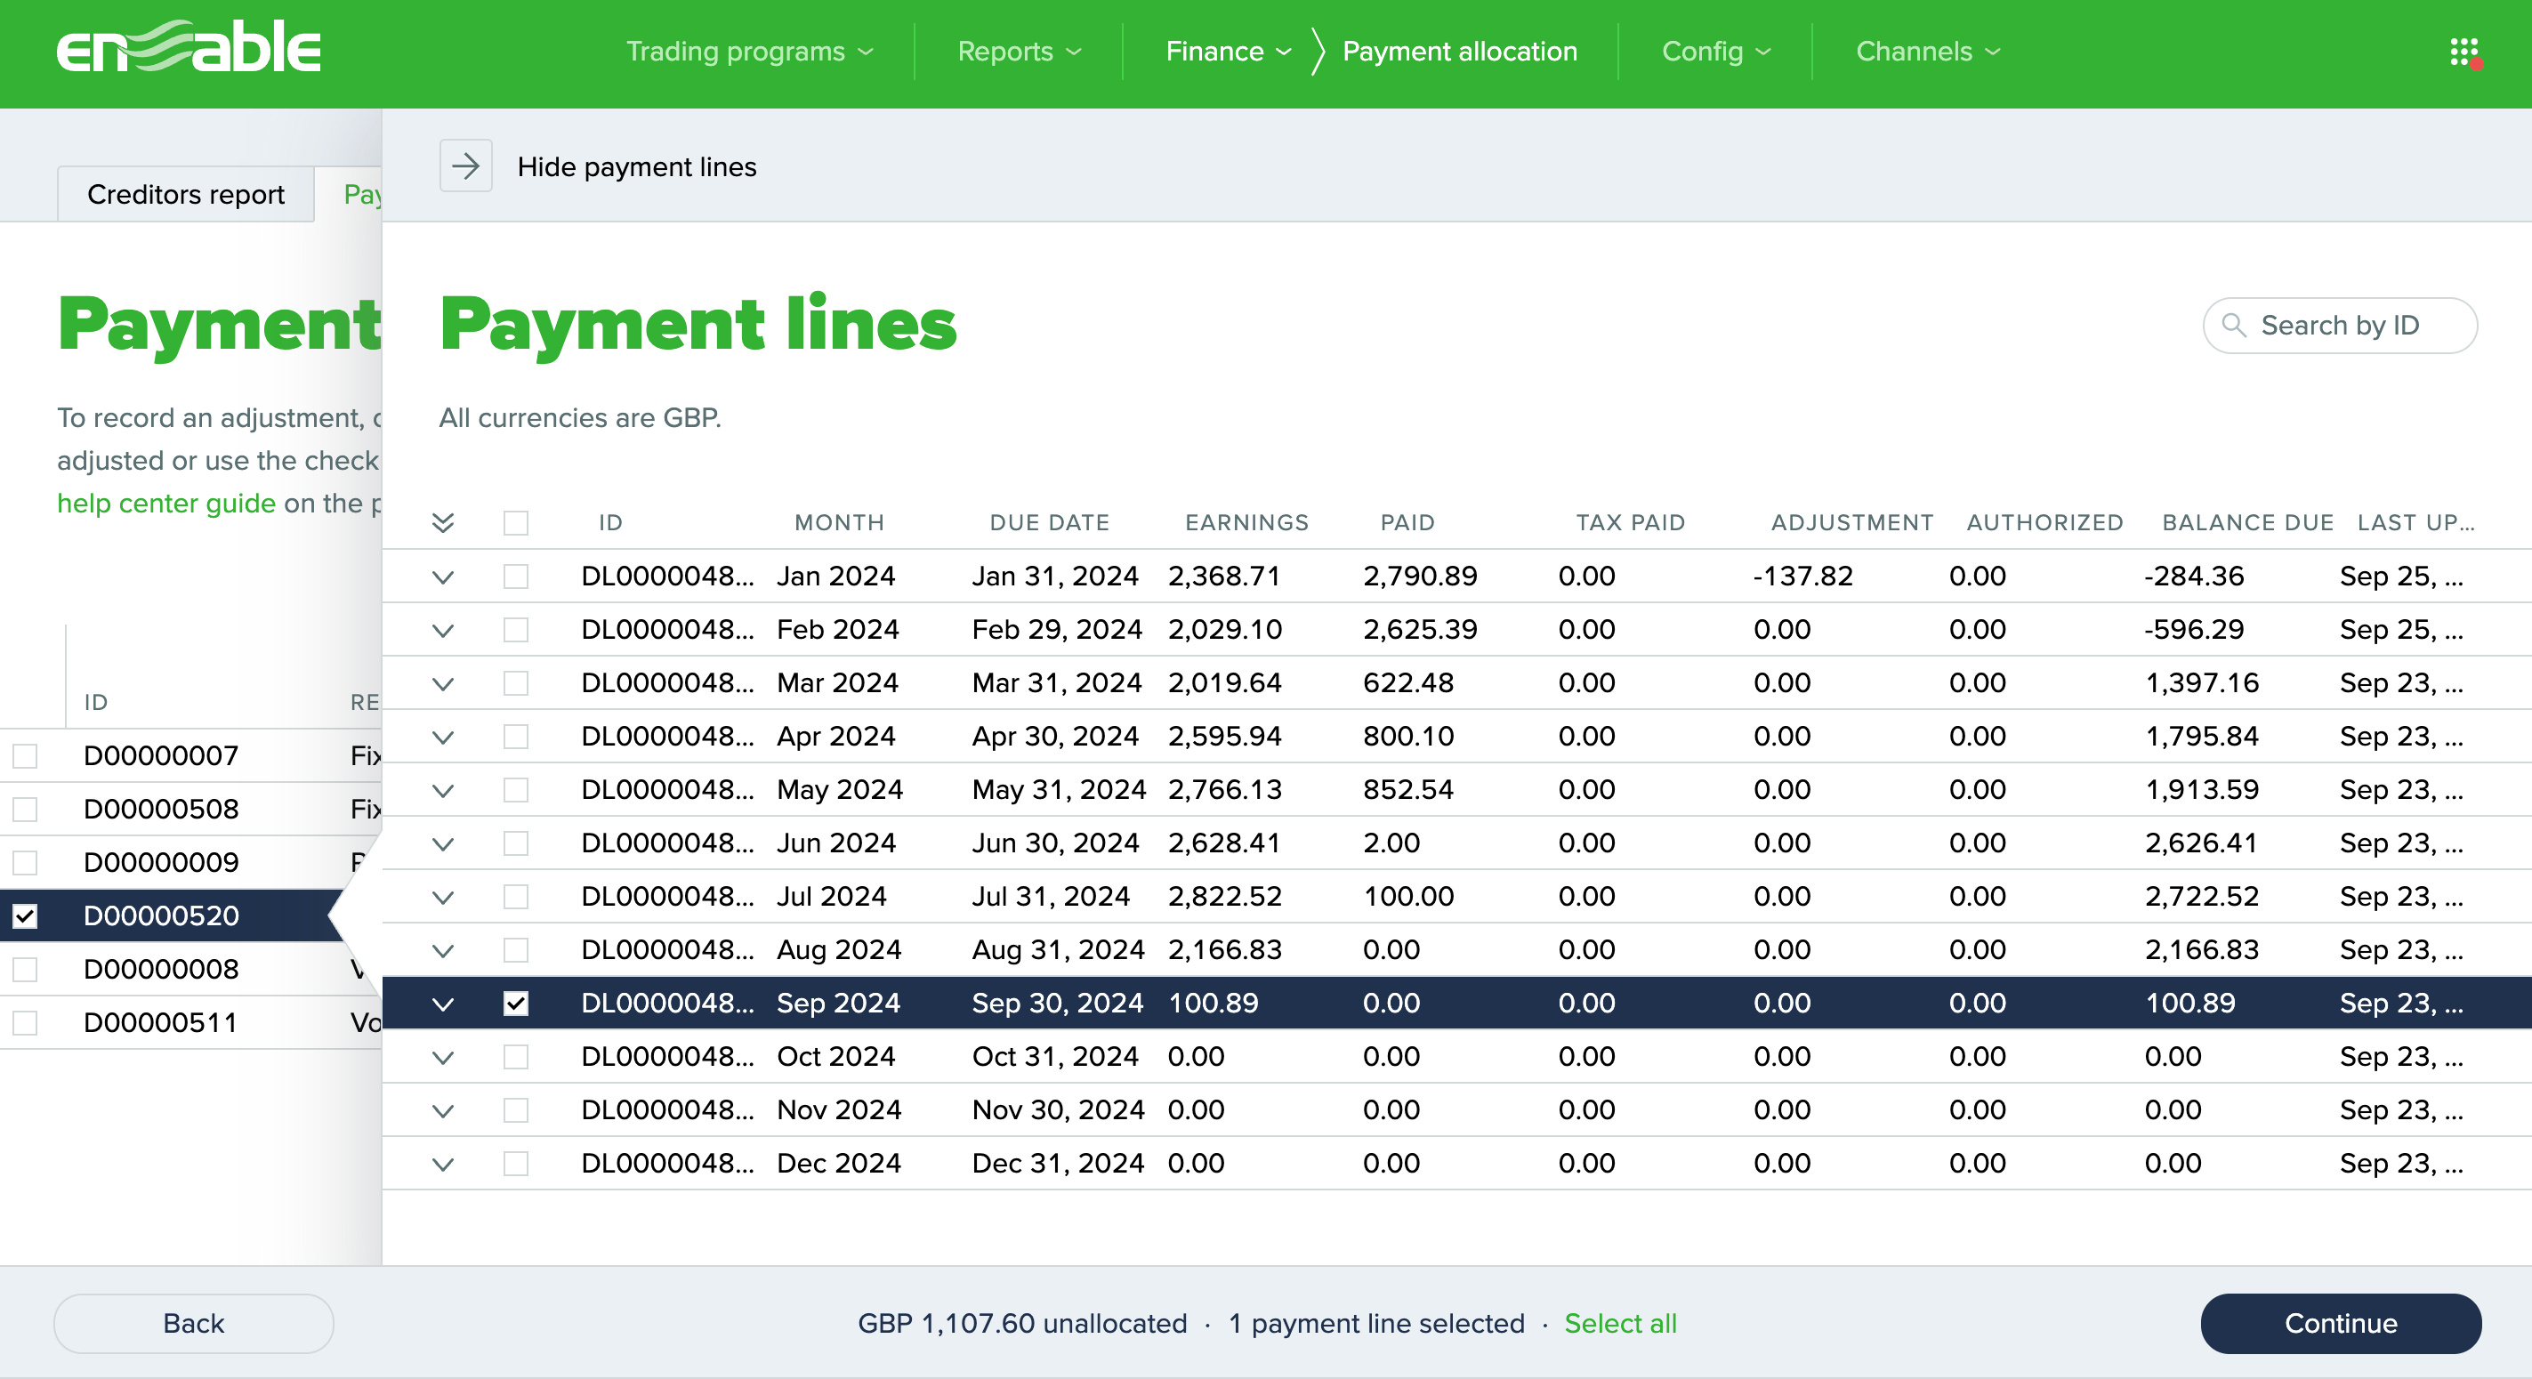The image size is (2532, 1379).
Task: Expand the May 2024 payment line
Action: coord(443,790)
